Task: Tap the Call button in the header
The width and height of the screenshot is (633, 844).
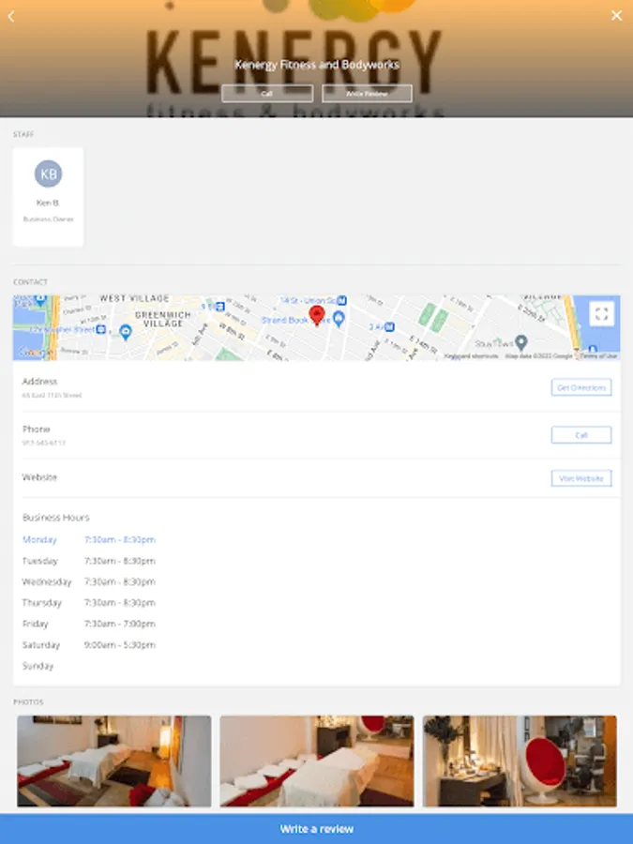Action: click(x=267, y=94)
